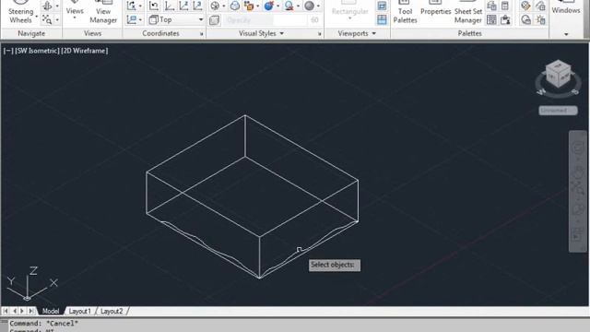Open the Coordinates panel dialog launcher

click(x=201, y=34)
